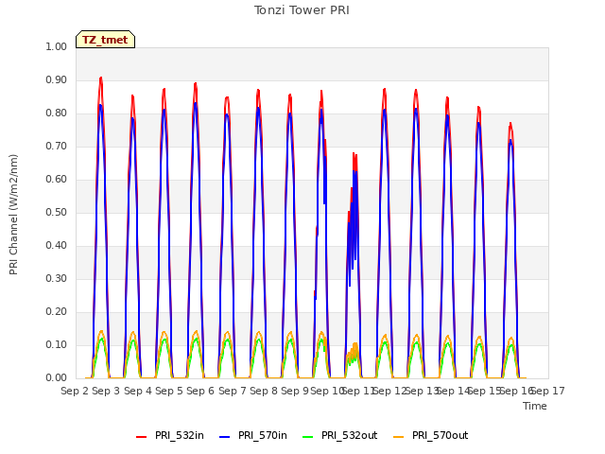Image resolution: width=605 pixels, height=454 pixels.
Task: Click the Sep 5 x-axis tick label
Action: tap(169, 391)
